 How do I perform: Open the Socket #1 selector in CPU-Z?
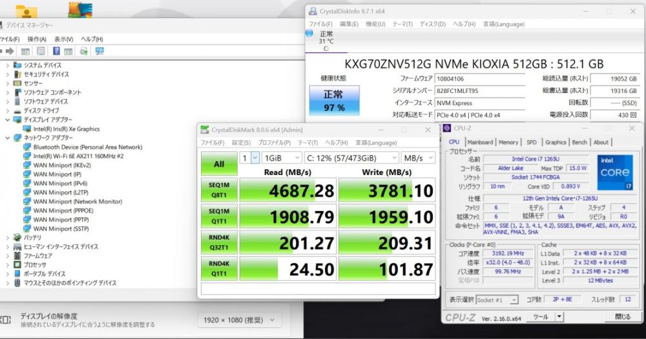(497, 300)
